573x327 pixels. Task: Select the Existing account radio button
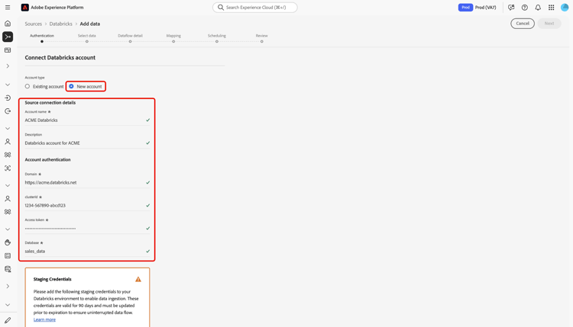(x=28, y=86)
